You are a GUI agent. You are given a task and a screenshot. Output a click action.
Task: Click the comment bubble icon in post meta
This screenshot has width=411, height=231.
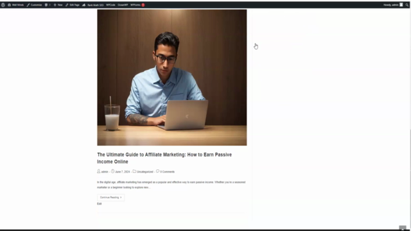tap(157, 171)
